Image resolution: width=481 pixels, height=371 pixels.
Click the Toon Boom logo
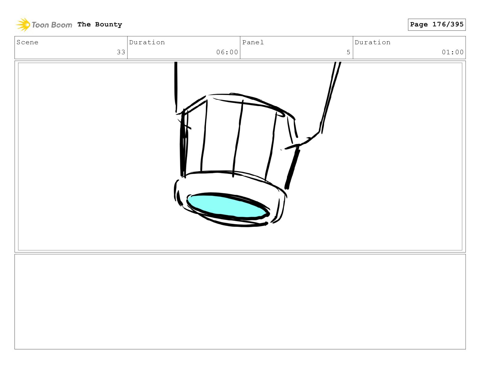[44, 25]
